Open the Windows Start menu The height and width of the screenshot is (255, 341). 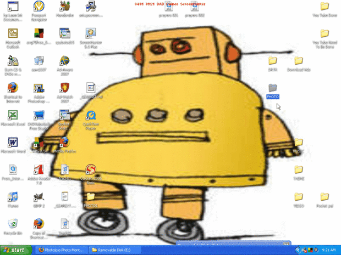coord(15,250)
